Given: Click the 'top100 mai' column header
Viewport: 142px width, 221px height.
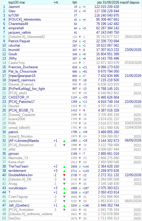Looking at the screenshot, I should click(x=16, y=2).
